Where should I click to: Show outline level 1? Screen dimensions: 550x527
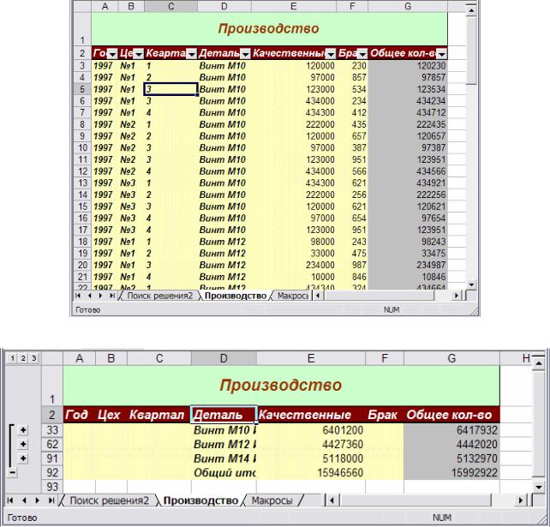pyautogui.click(x=13, y=358)
